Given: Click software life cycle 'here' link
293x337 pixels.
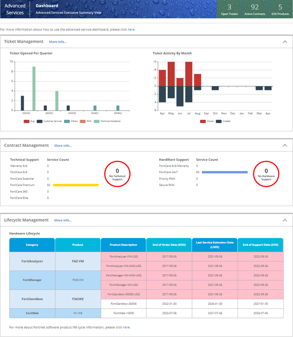Looking at the screenshot, I should point(126,327).
